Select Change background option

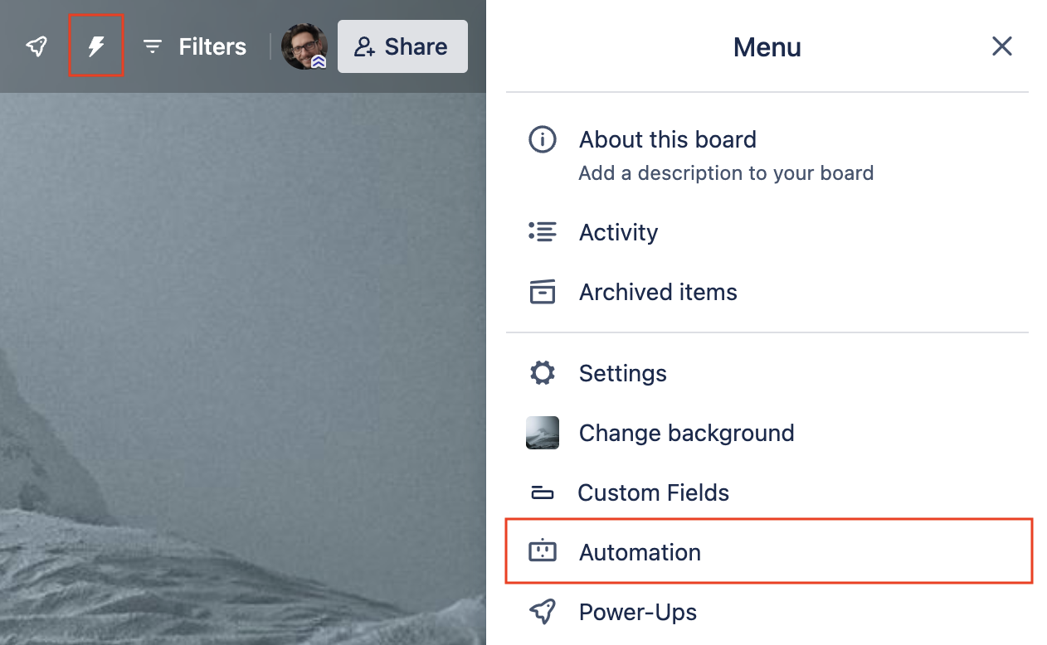coord(767,433)
